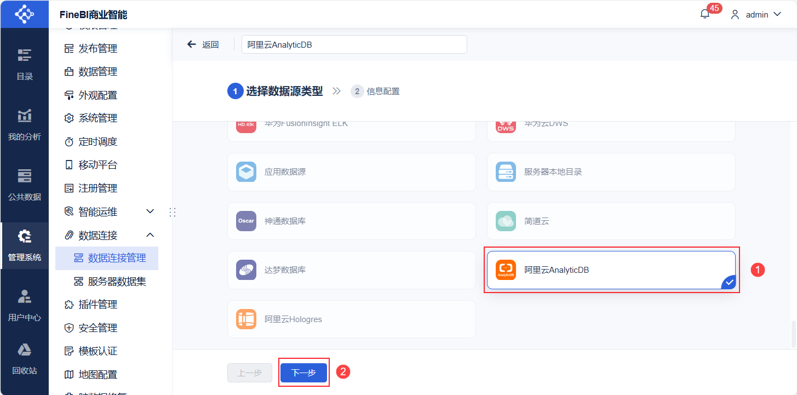The height and width of the screenshot is (395, 797).
Task: Click the 移动平台 phone icon
Action: pyautogui.click(x=69, y=165)
